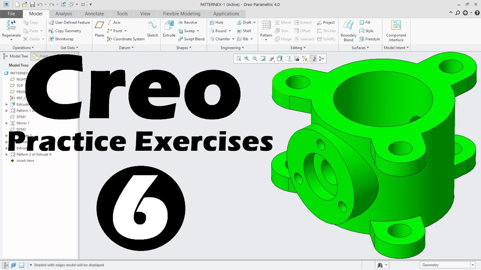Select TOP datum plane in tree

[17, 85]
